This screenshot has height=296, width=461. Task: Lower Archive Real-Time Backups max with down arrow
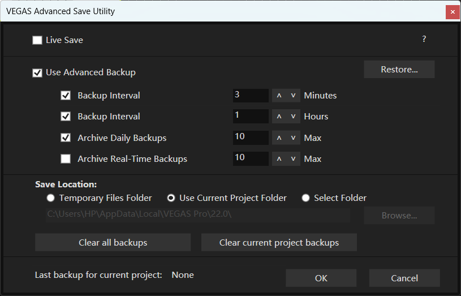[x=293, y=159]
